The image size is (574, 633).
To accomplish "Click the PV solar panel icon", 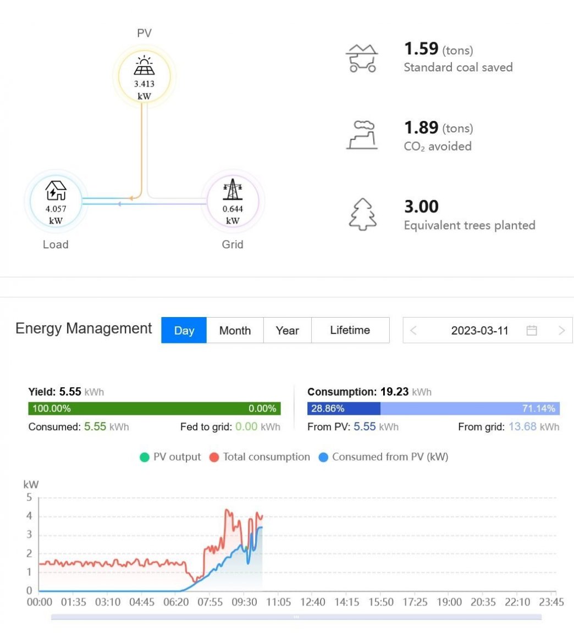I will (x=144, y=66).
